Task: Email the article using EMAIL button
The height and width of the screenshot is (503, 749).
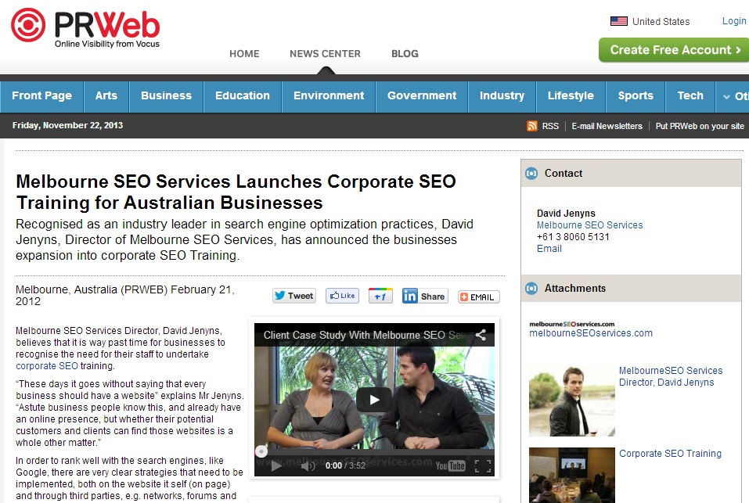Action: coord(479,296)
